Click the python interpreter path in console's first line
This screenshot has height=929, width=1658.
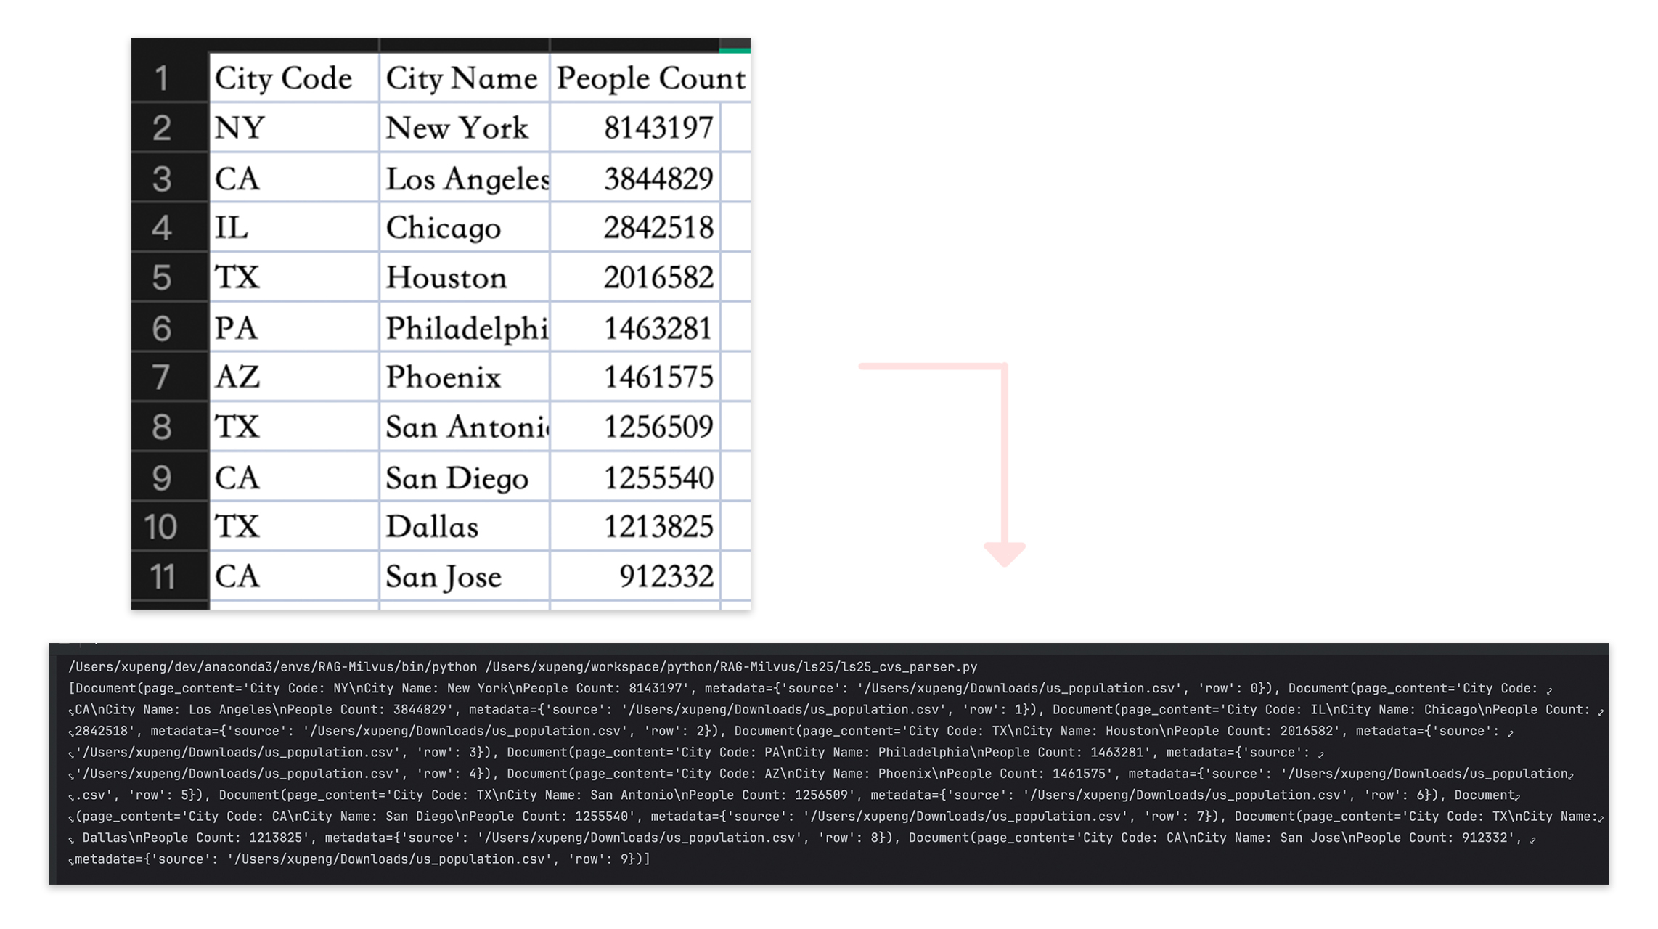tap(272, 667)
